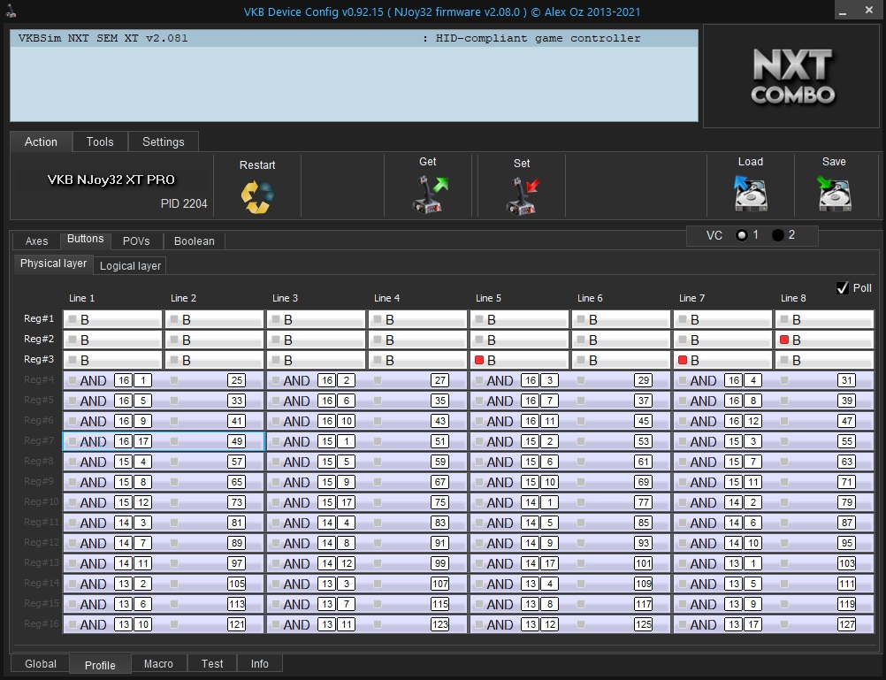Switch to the Axes tab
The width and height of the screenshot is (886, 680).
37,241
